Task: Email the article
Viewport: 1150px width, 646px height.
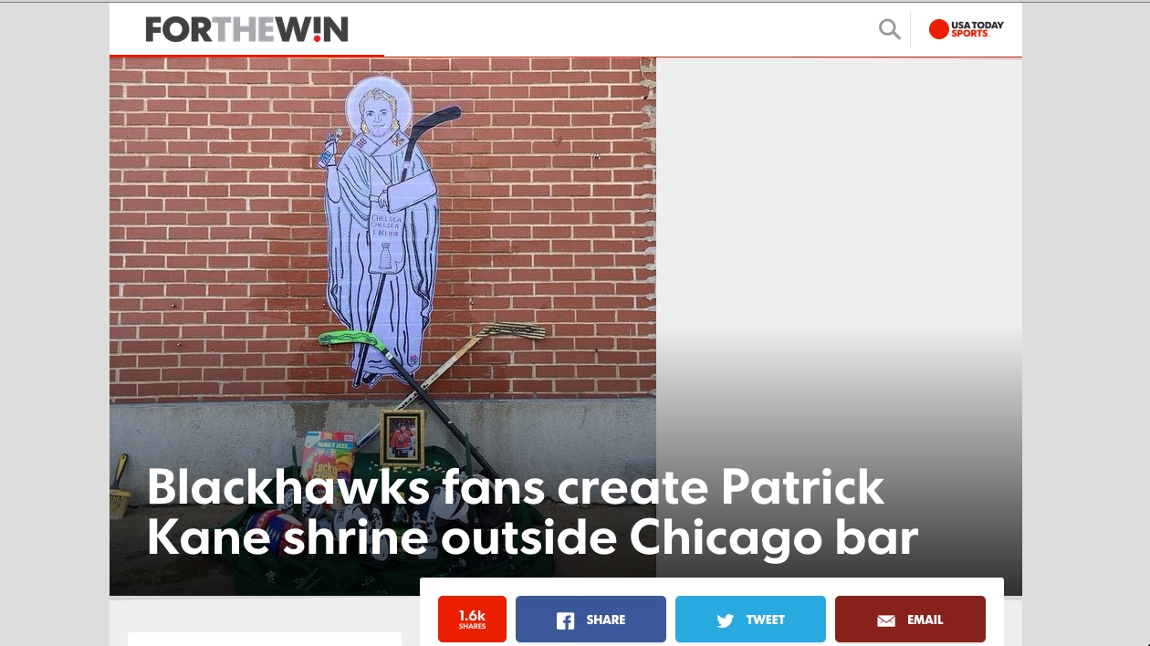Action: [x=910, y=620]
